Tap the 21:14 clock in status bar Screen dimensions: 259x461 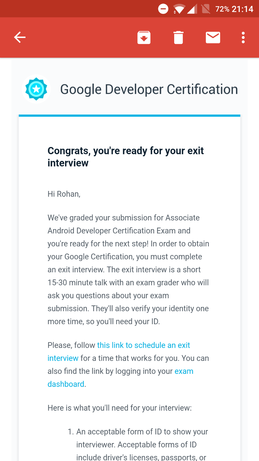tap(242, 9)
